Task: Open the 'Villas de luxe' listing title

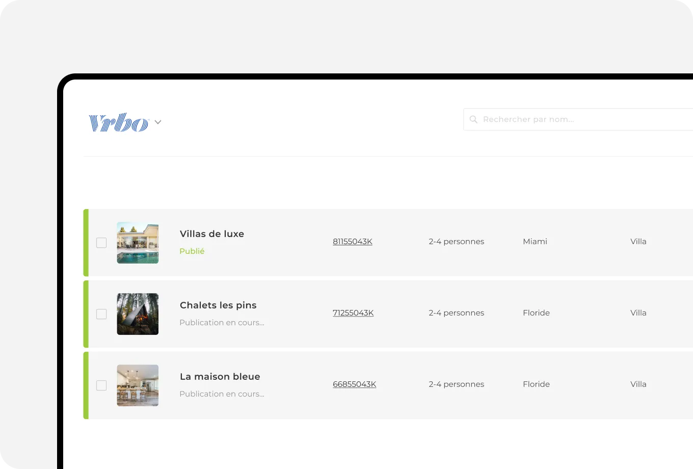Action: point(212,234)
